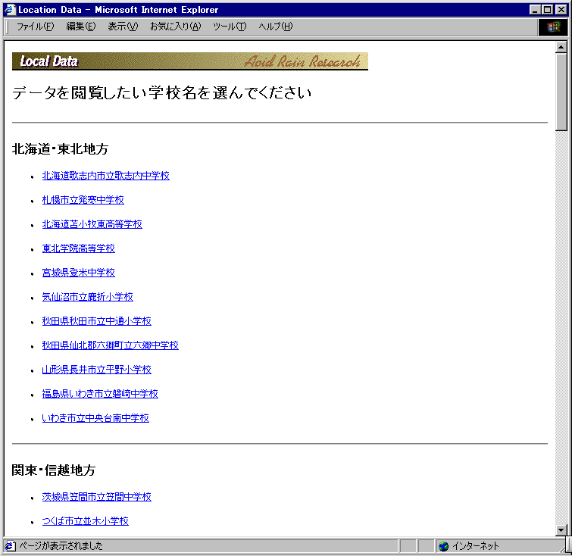Click heading 関東・信越地方

click(54, 470)
